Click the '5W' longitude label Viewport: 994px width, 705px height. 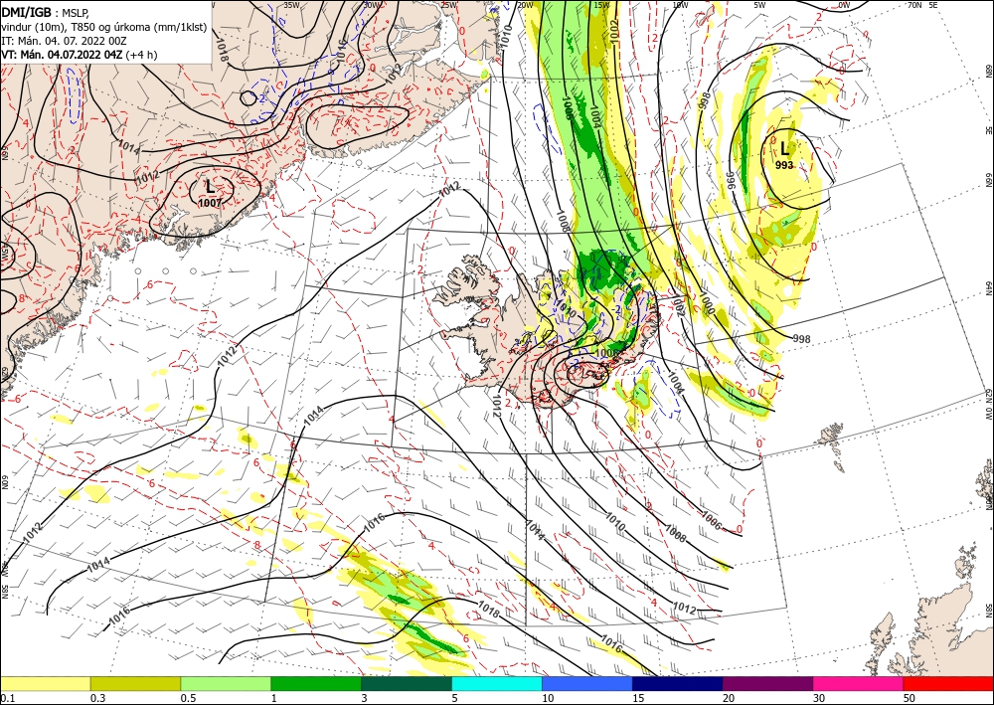(760, 5)
